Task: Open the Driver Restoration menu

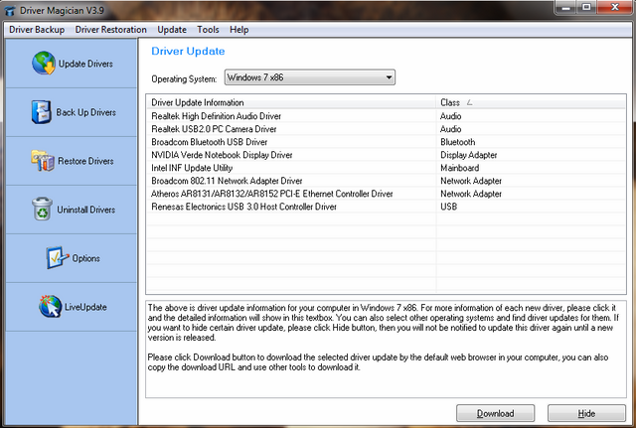Action: coord(110,30)
